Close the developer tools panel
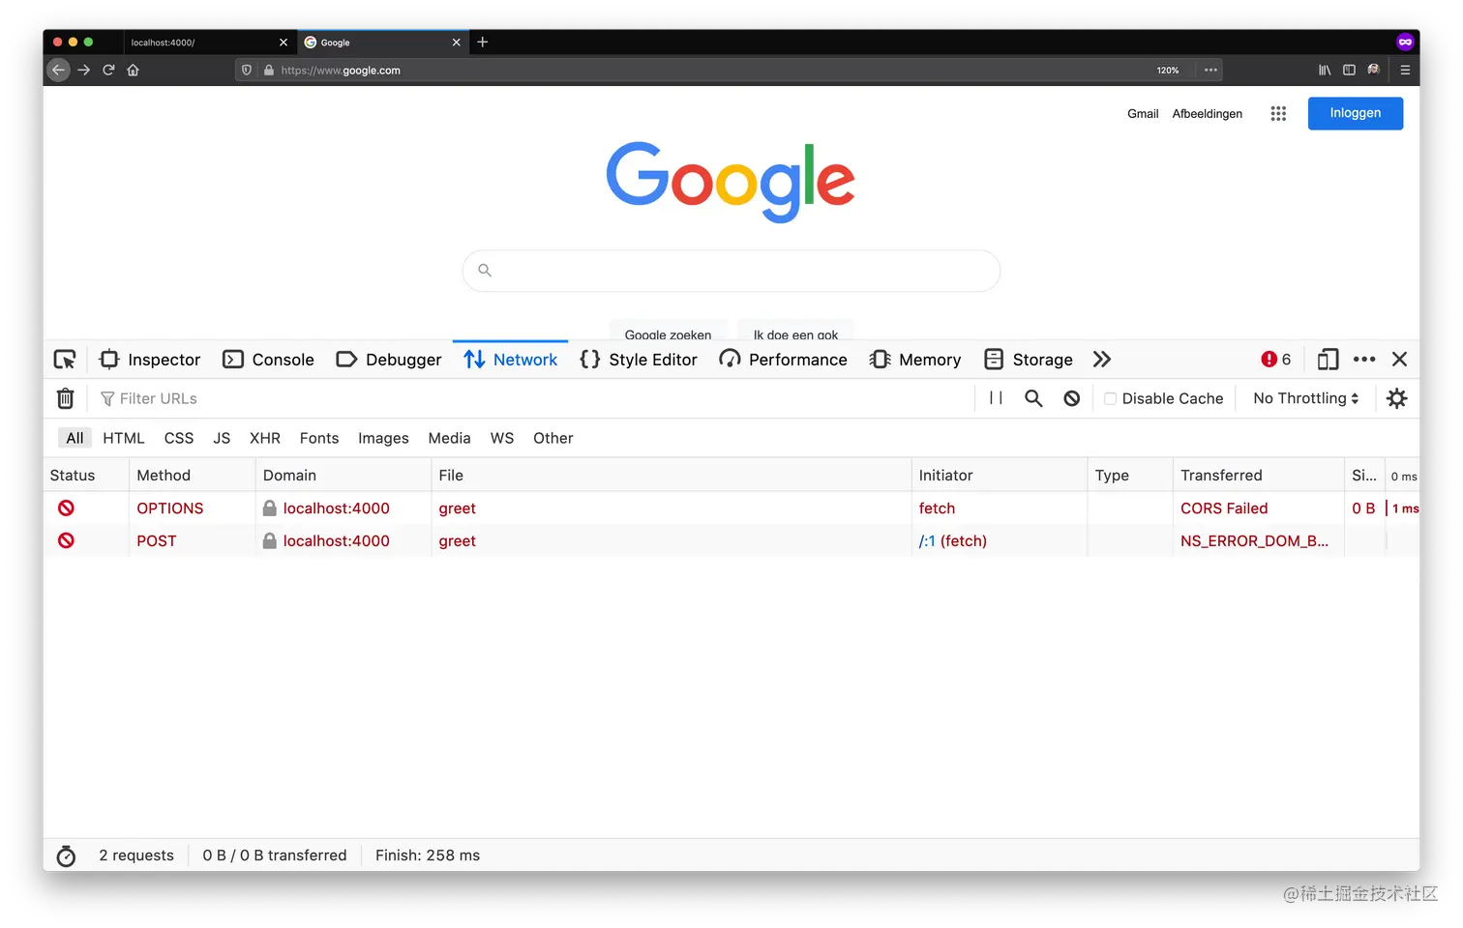 pos(1399,360)
